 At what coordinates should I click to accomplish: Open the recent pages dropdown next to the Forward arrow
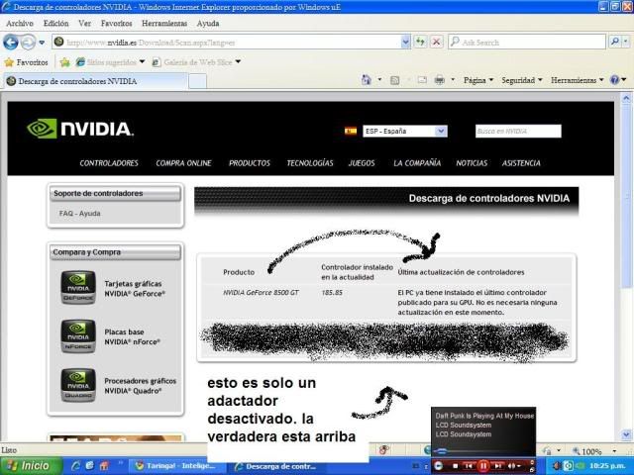[42, 43]
